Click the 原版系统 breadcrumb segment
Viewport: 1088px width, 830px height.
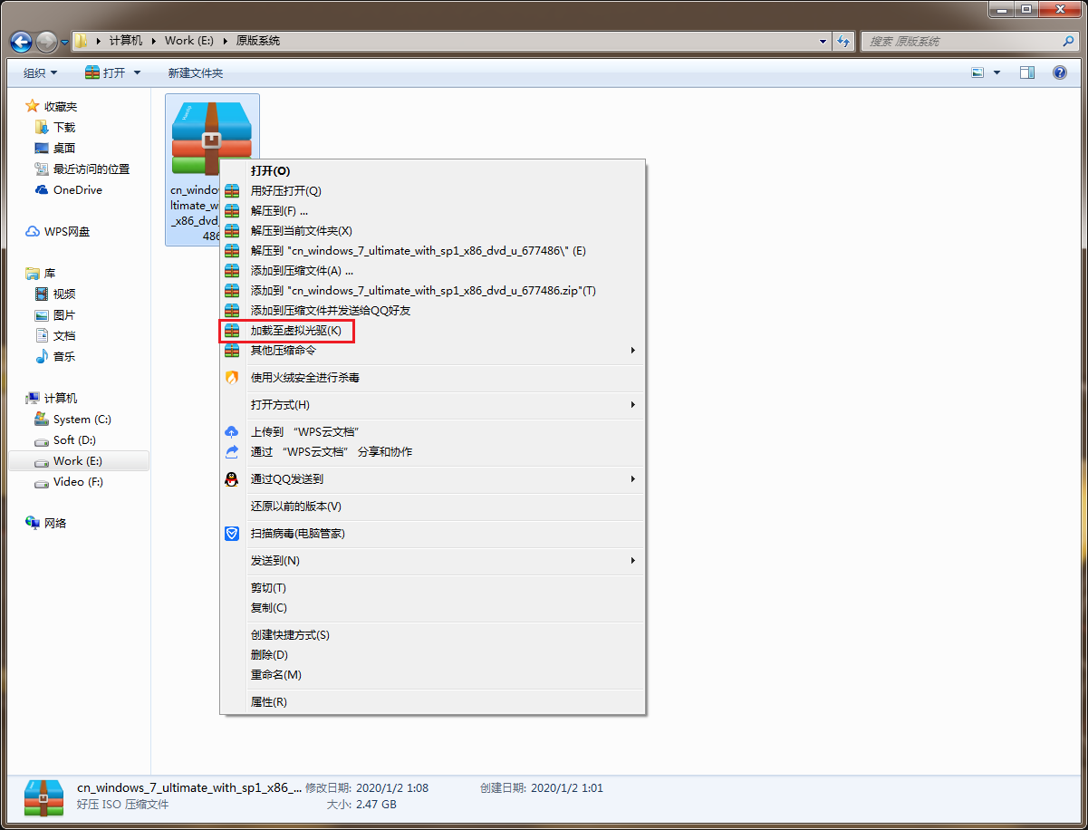tap(257, 41)
